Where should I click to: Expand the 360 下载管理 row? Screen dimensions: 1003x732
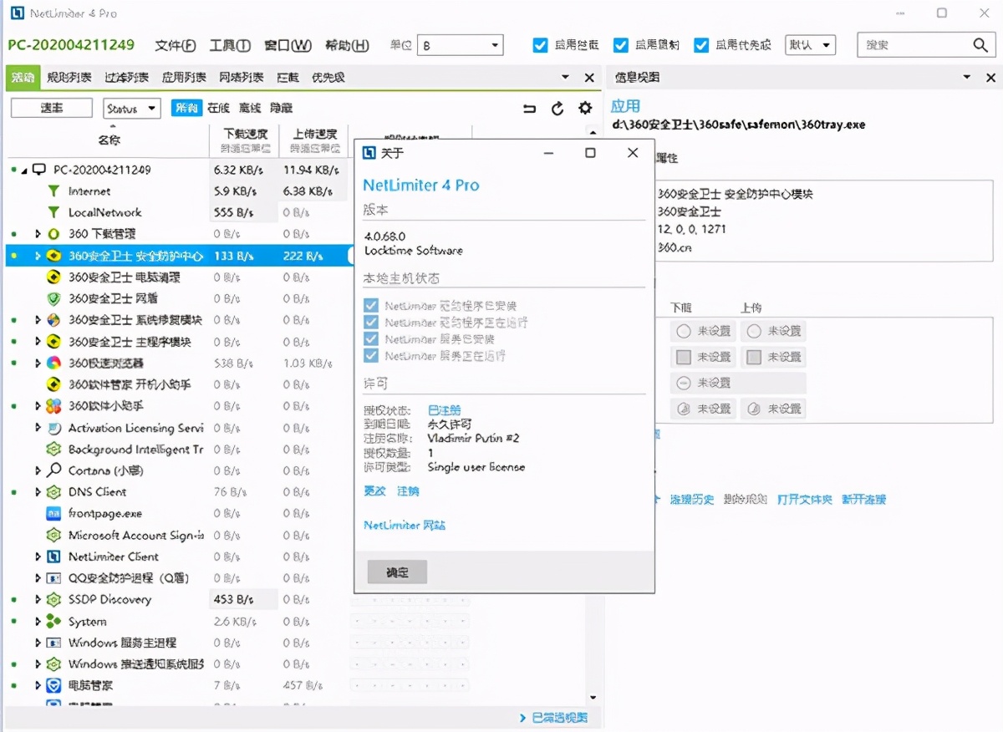coord(38,234)
